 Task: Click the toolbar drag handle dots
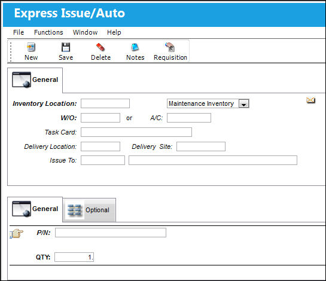[x=11, y=52]
